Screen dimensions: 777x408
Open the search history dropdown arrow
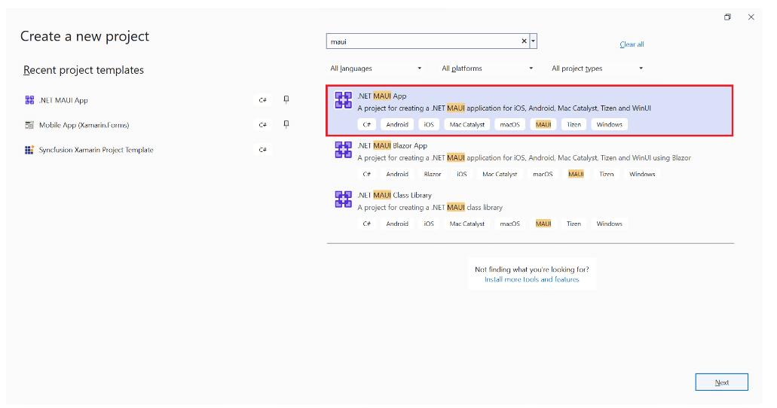tap(533, 41)
